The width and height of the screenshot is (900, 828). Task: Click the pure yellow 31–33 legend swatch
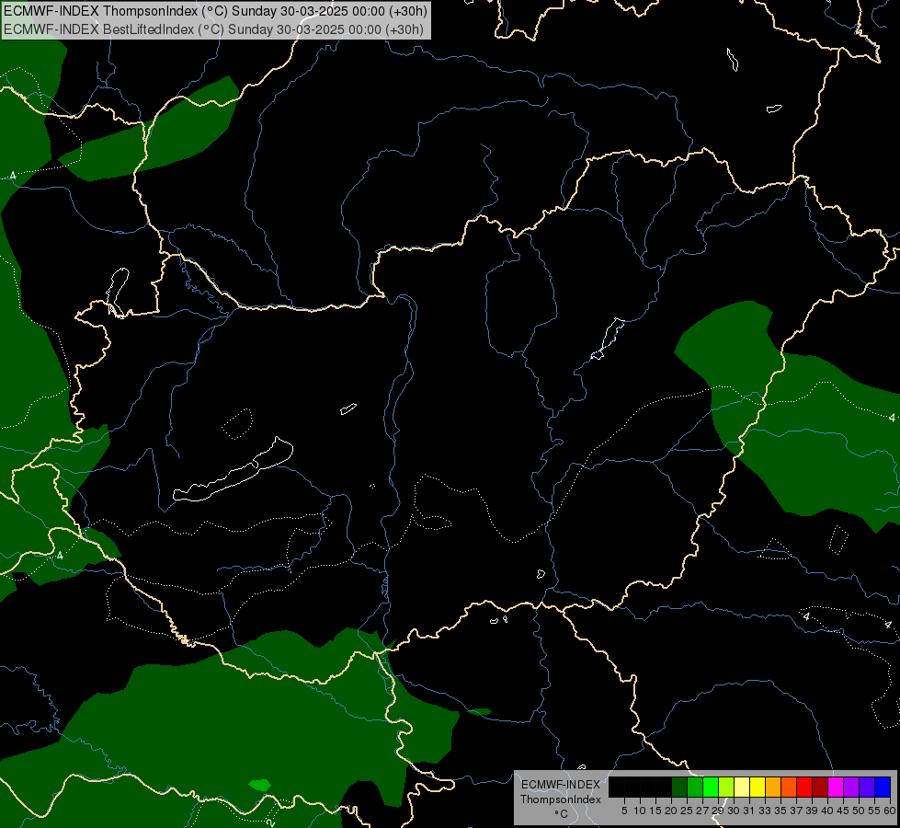(x=758, y=787)
